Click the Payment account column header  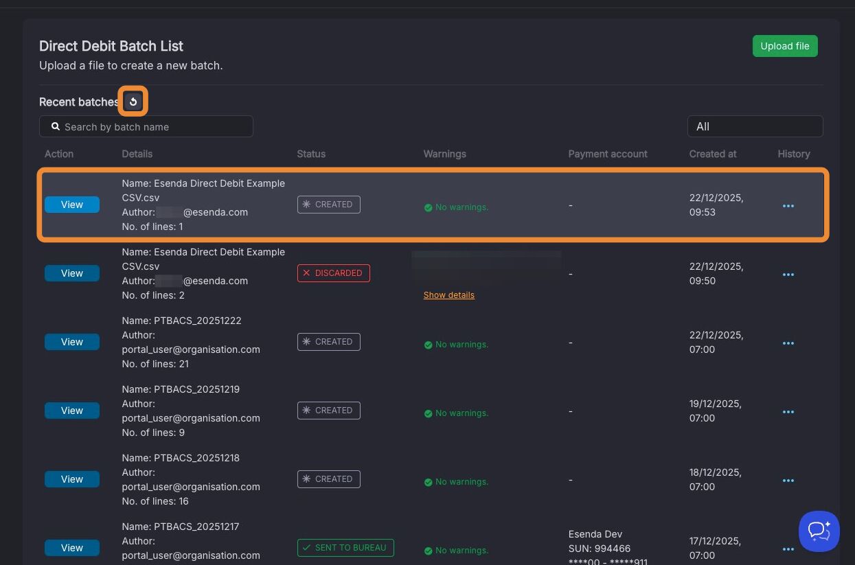tap(608, 154)
